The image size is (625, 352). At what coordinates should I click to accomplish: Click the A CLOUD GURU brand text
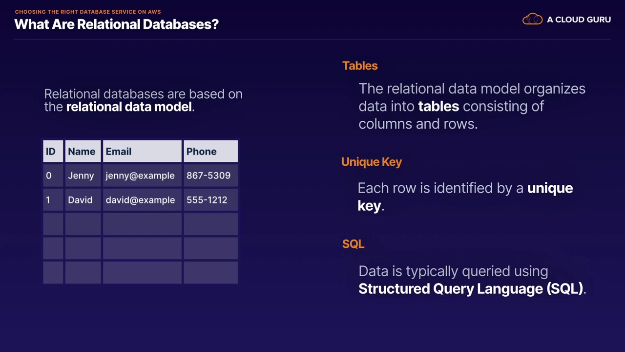[579, 20]
